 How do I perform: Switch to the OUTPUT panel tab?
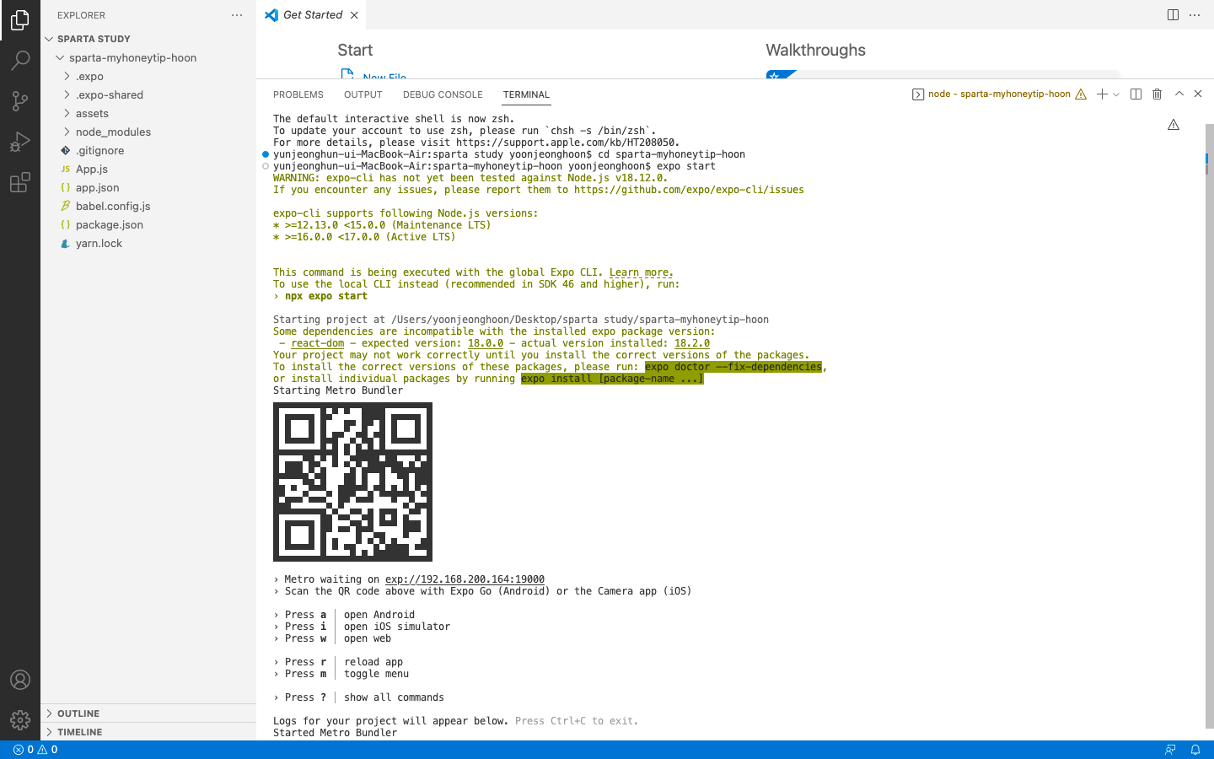(x=363, y=94)
